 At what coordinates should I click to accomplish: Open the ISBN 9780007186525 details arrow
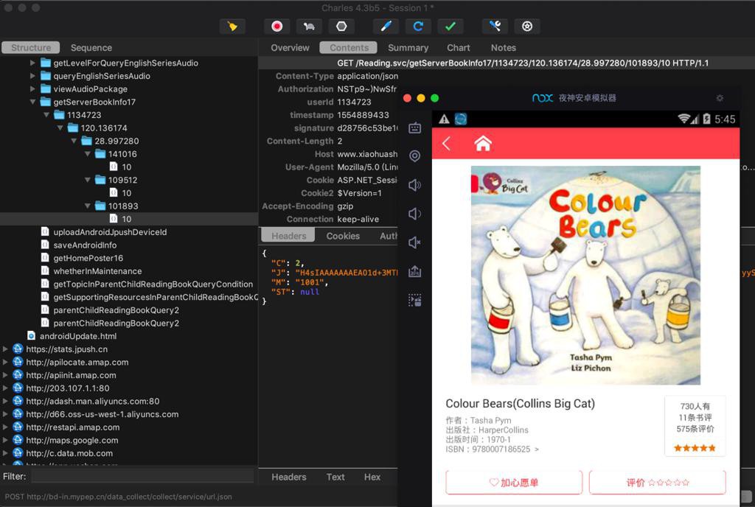(537, 450)
